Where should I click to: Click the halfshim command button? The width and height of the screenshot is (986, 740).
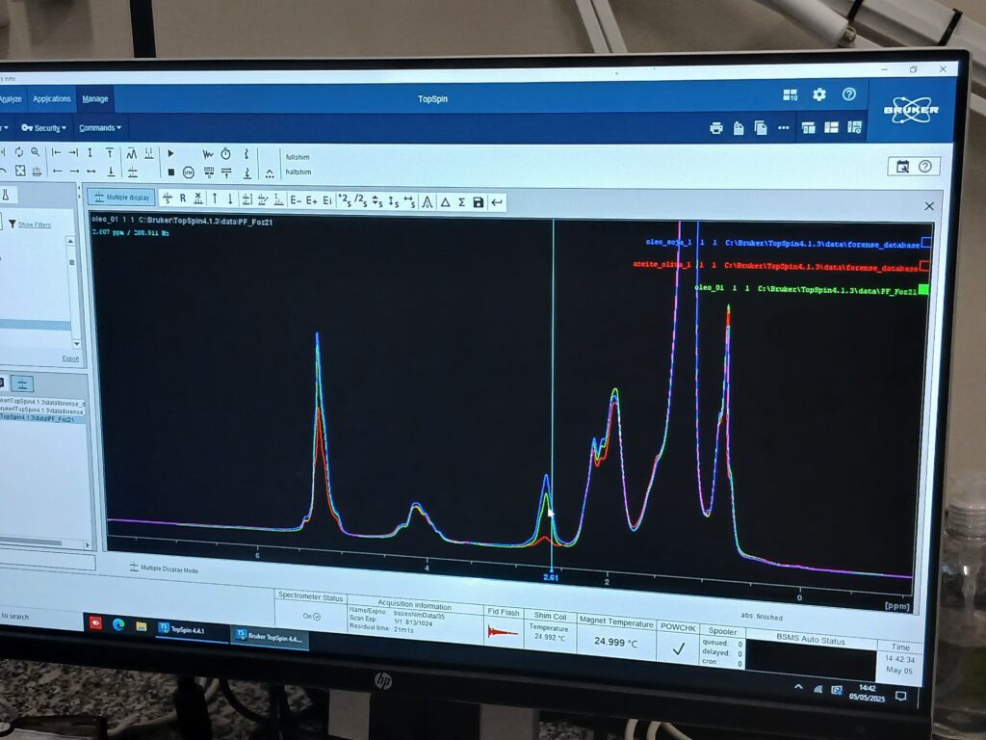pos(298,172)
